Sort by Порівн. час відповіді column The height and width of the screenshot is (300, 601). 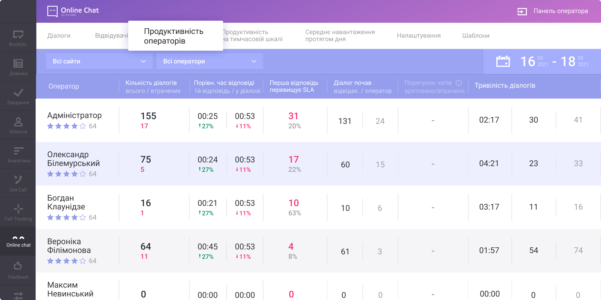pyautogui.click(x=227, y=87)
